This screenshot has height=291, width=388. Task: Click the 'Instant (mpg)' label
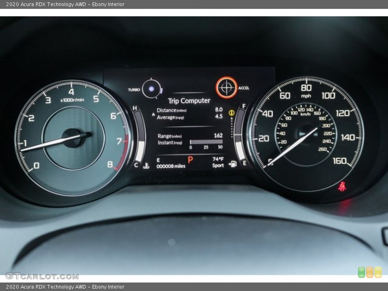coord(170,143)
